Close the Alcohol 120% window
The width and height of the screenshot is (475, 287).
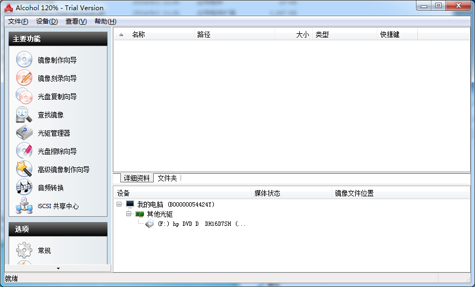click(x=459, y=6)
